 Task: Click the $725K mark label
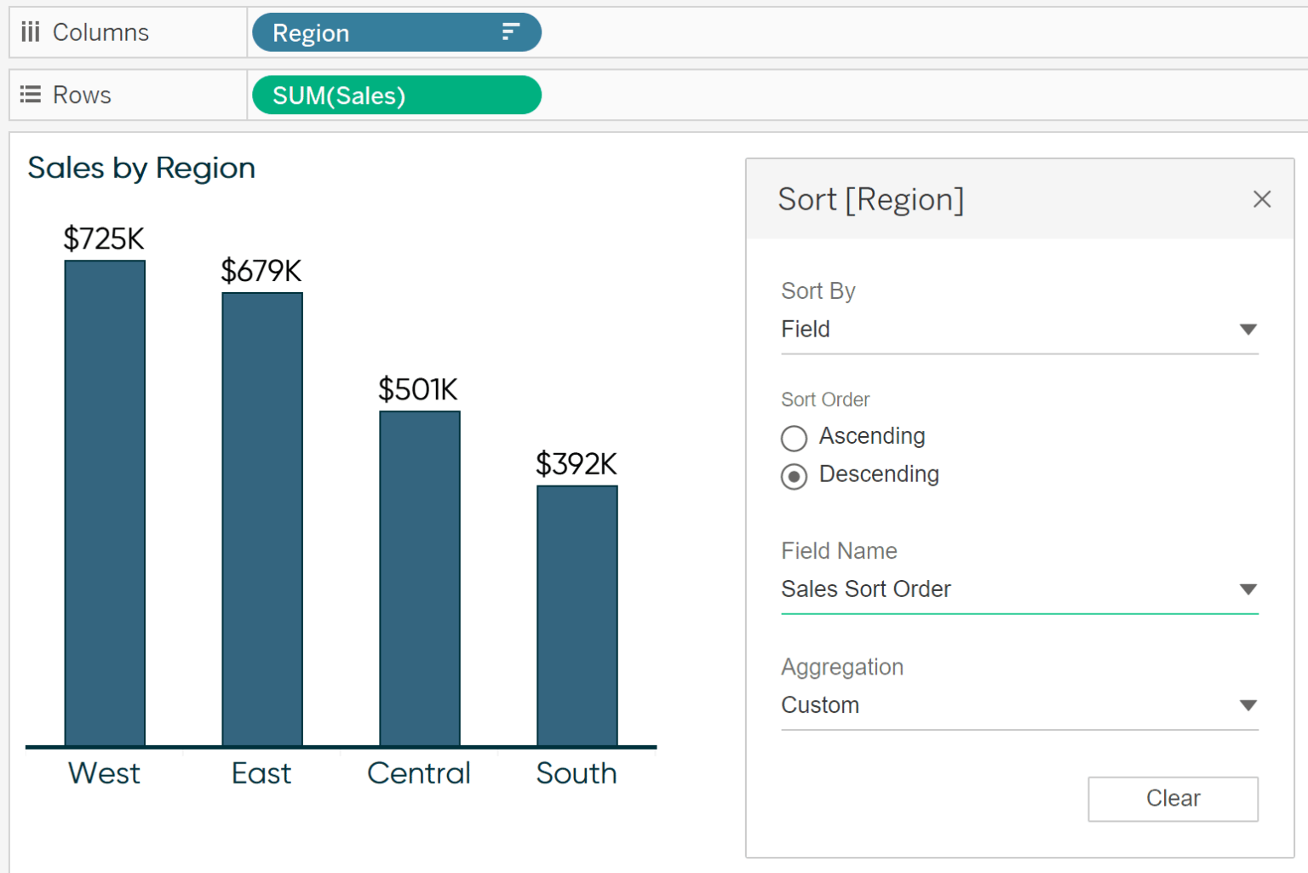[104, 238]
